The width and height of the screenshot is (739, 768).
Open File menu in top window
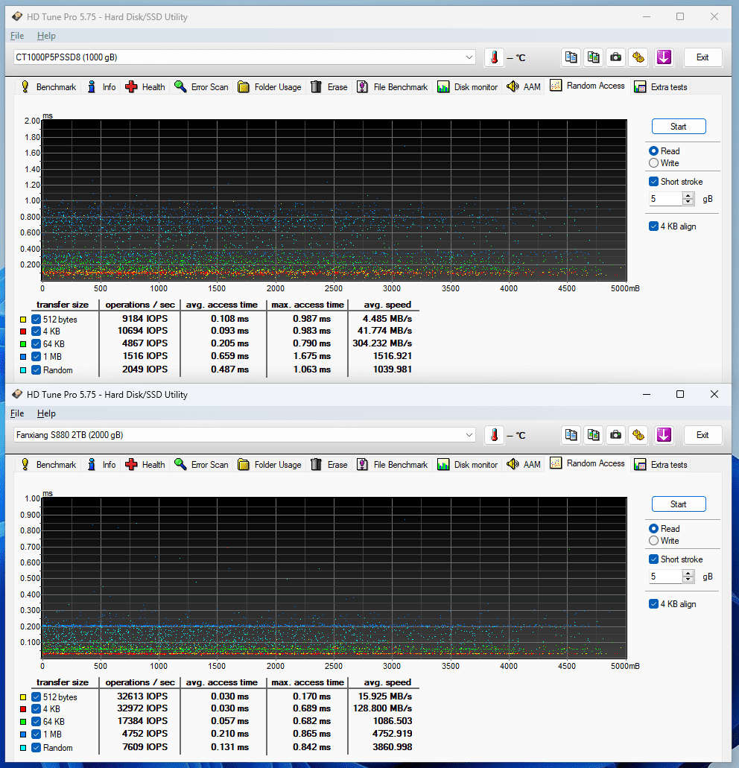point(17,36)
